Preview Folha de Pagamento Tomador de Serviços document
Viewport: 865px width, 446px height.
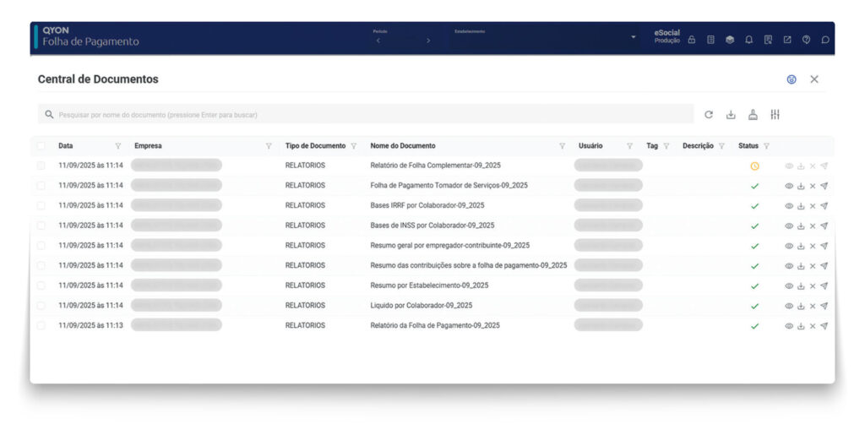point(789,186)
